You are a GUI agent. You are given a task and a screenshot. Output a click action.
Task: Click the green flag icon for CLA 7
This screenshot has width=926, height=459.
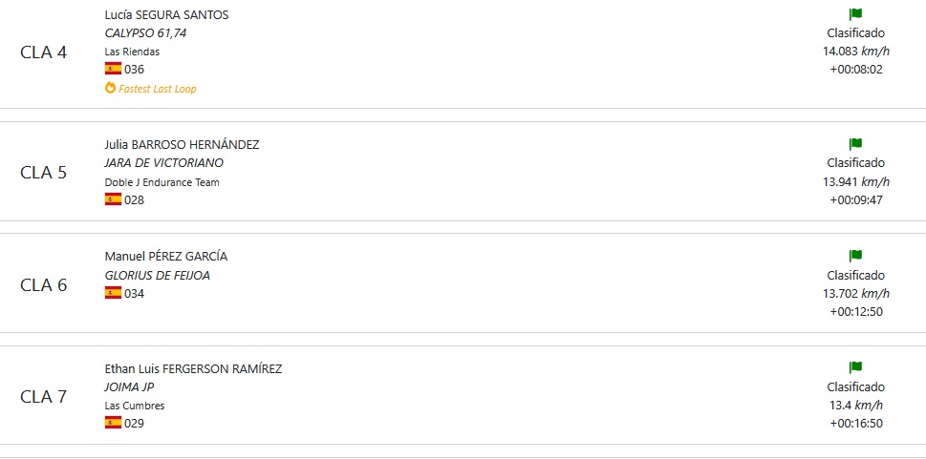pyautogui.click(x=855, y=368)
